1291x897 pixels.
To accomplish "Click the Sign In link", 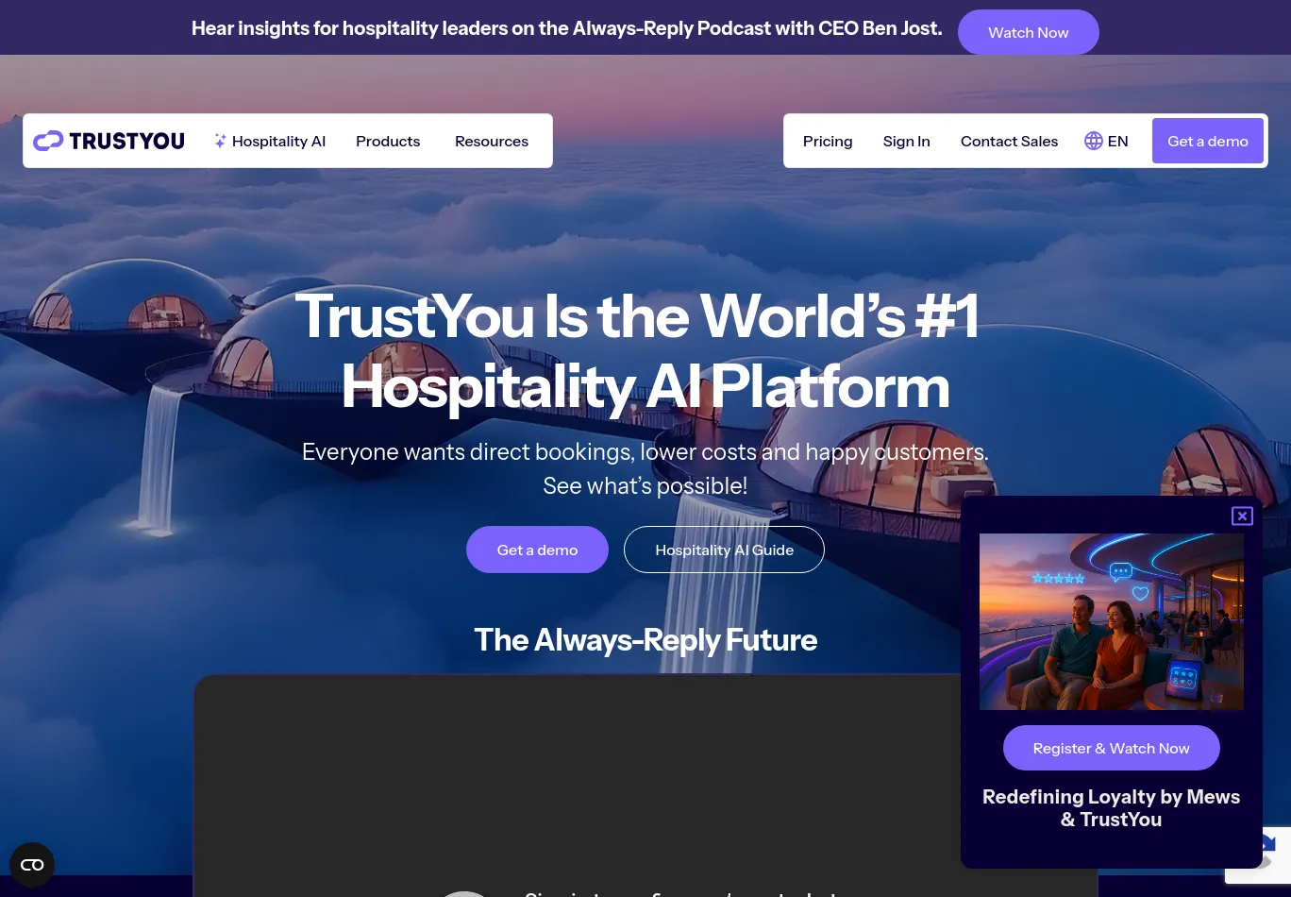I will (x=907, y=141).
